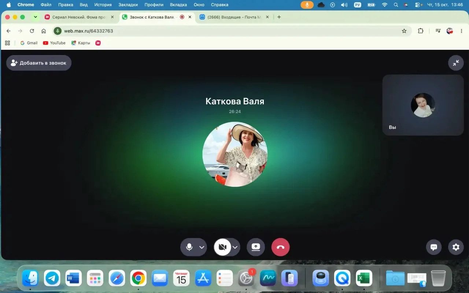Collapse the call window with the arrows icon

coord(456,63)
